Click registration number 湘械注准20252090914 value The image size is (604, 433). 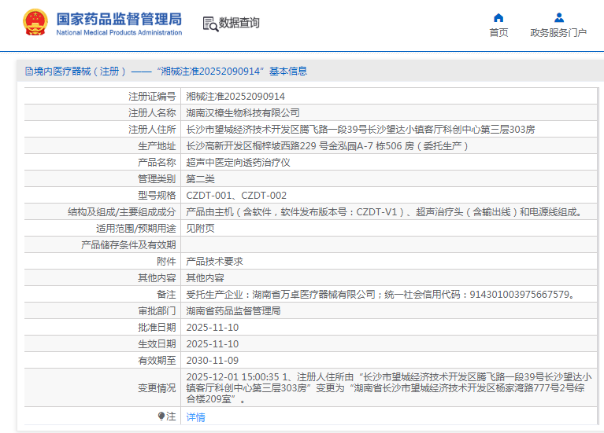point(235,97)
